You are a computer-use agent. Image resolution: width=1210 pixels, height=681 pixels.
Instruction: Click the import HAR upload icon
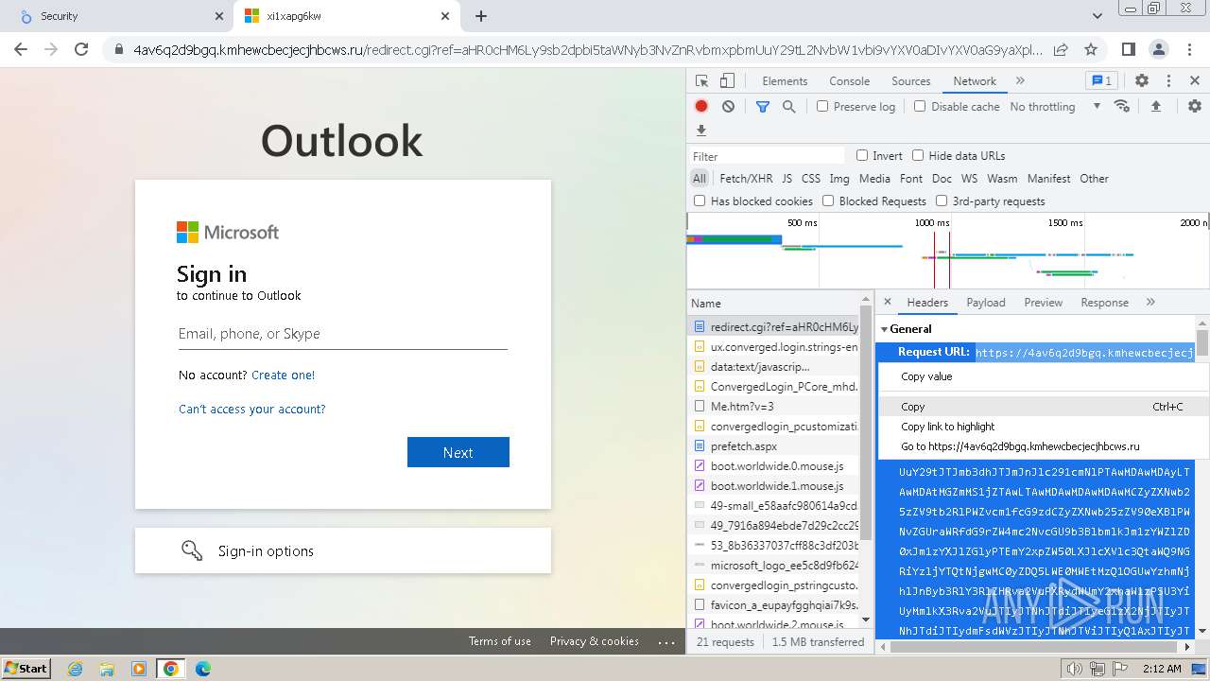tap(1155, 107)
